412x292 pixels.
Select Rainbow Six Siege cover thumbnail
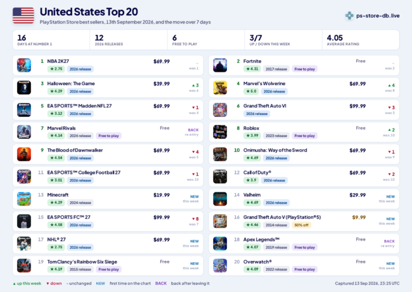(24, 266)
